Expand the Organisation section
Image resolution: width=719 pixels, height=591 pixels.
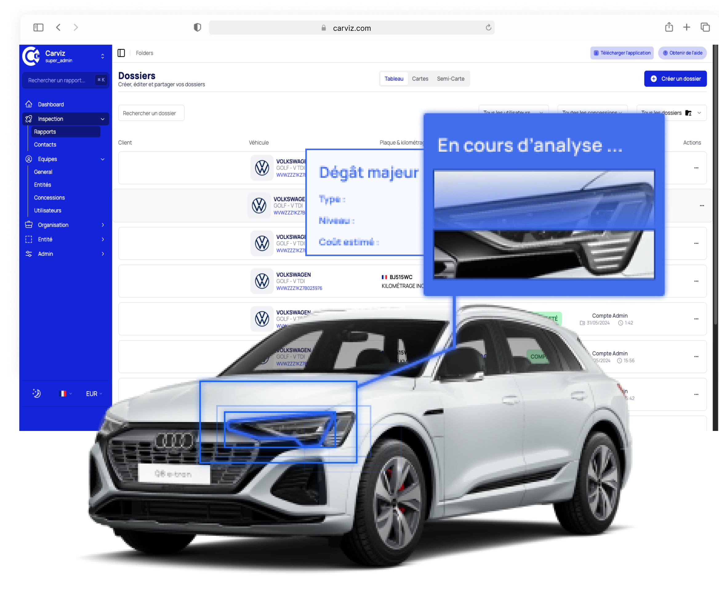65,225
